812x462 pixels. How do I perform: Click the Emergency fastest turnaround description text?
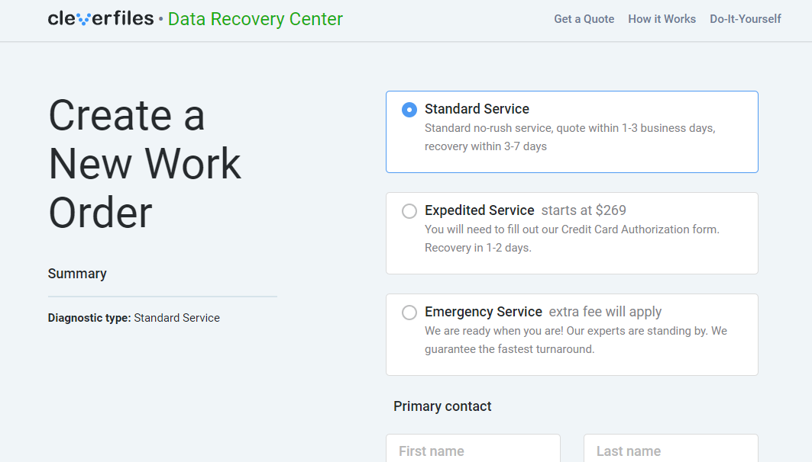click(575, 340)
